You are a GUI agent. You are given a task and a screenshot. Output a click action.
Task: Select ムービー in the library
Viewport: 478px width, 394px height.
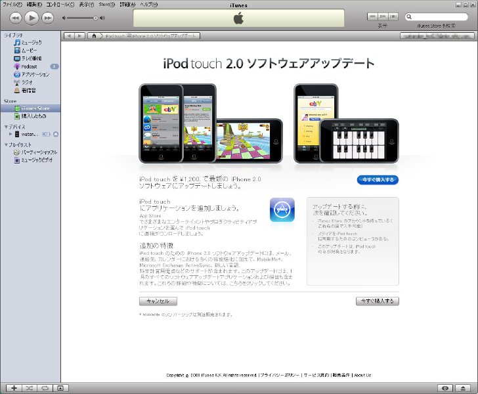[30, 51]
